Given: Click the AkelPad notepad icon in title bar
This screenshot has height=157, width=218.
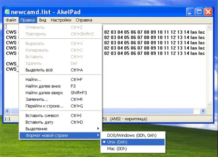Looking at the screenshot, I should click(7, 12).
